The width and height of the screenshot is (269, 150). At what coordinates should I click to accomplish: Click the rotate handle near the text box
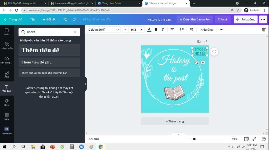(x=196, y=63)
